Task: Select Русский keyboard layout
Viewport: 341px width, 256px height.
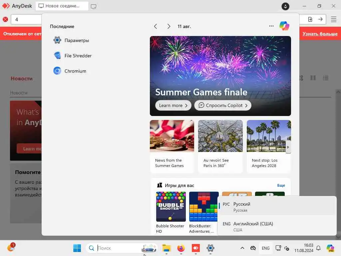Action: click(x=277, y=207)
